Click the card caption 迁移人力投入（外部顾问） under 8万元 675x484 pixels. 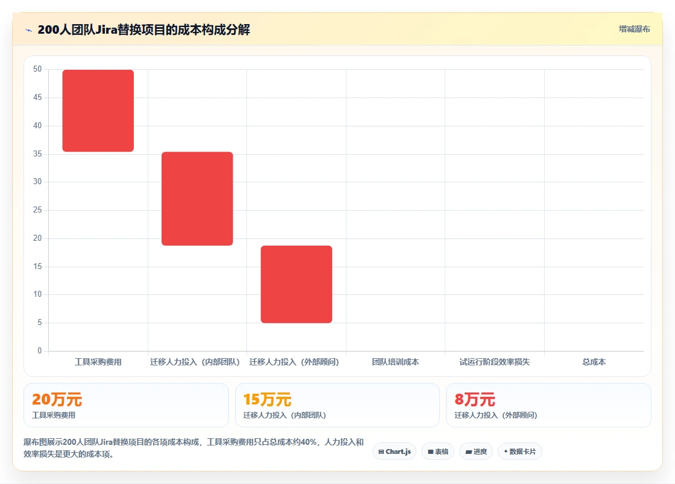(x=496, y=415)
